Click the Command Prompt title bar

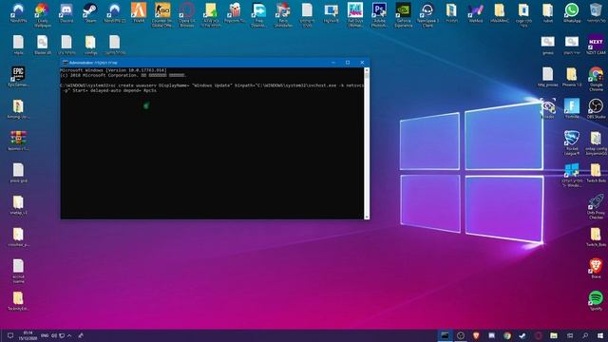pos(198,63)
